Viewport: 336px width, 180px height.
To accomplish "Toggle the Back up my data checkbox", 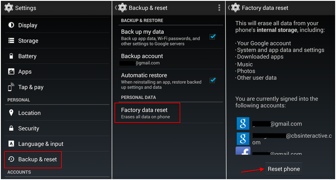I will (x=212, y=37).
